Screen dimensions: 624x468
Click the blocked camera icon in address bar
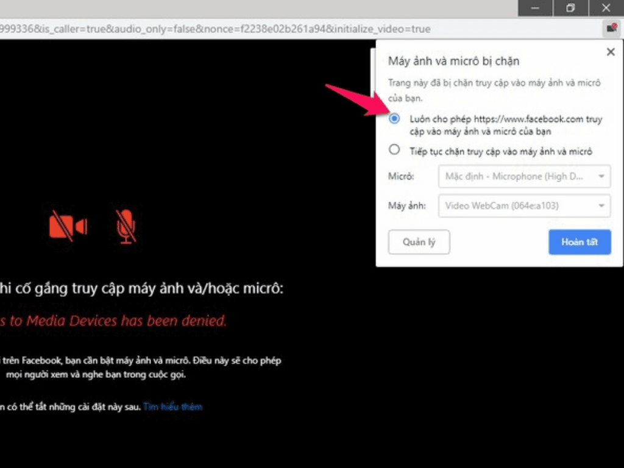(x=611, y=28)
